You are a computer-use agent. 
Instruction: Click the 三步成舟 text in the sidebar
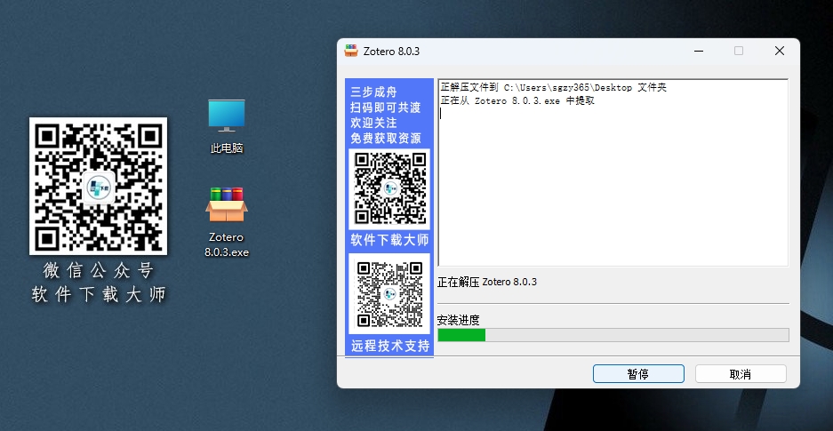373,92
